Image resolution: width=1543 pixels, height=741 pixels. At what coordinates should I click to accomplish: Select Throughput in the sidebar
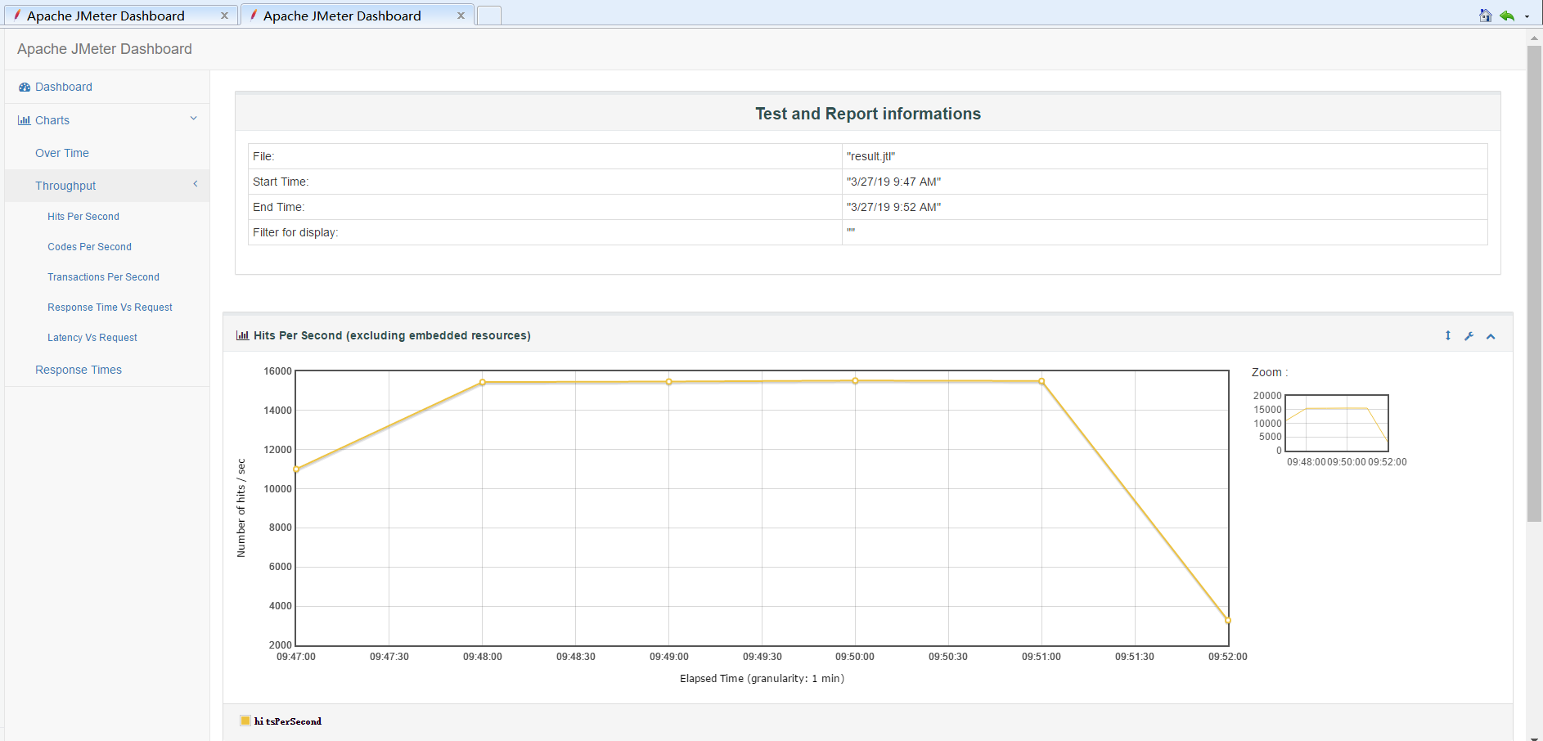click(x=65, y=186)
